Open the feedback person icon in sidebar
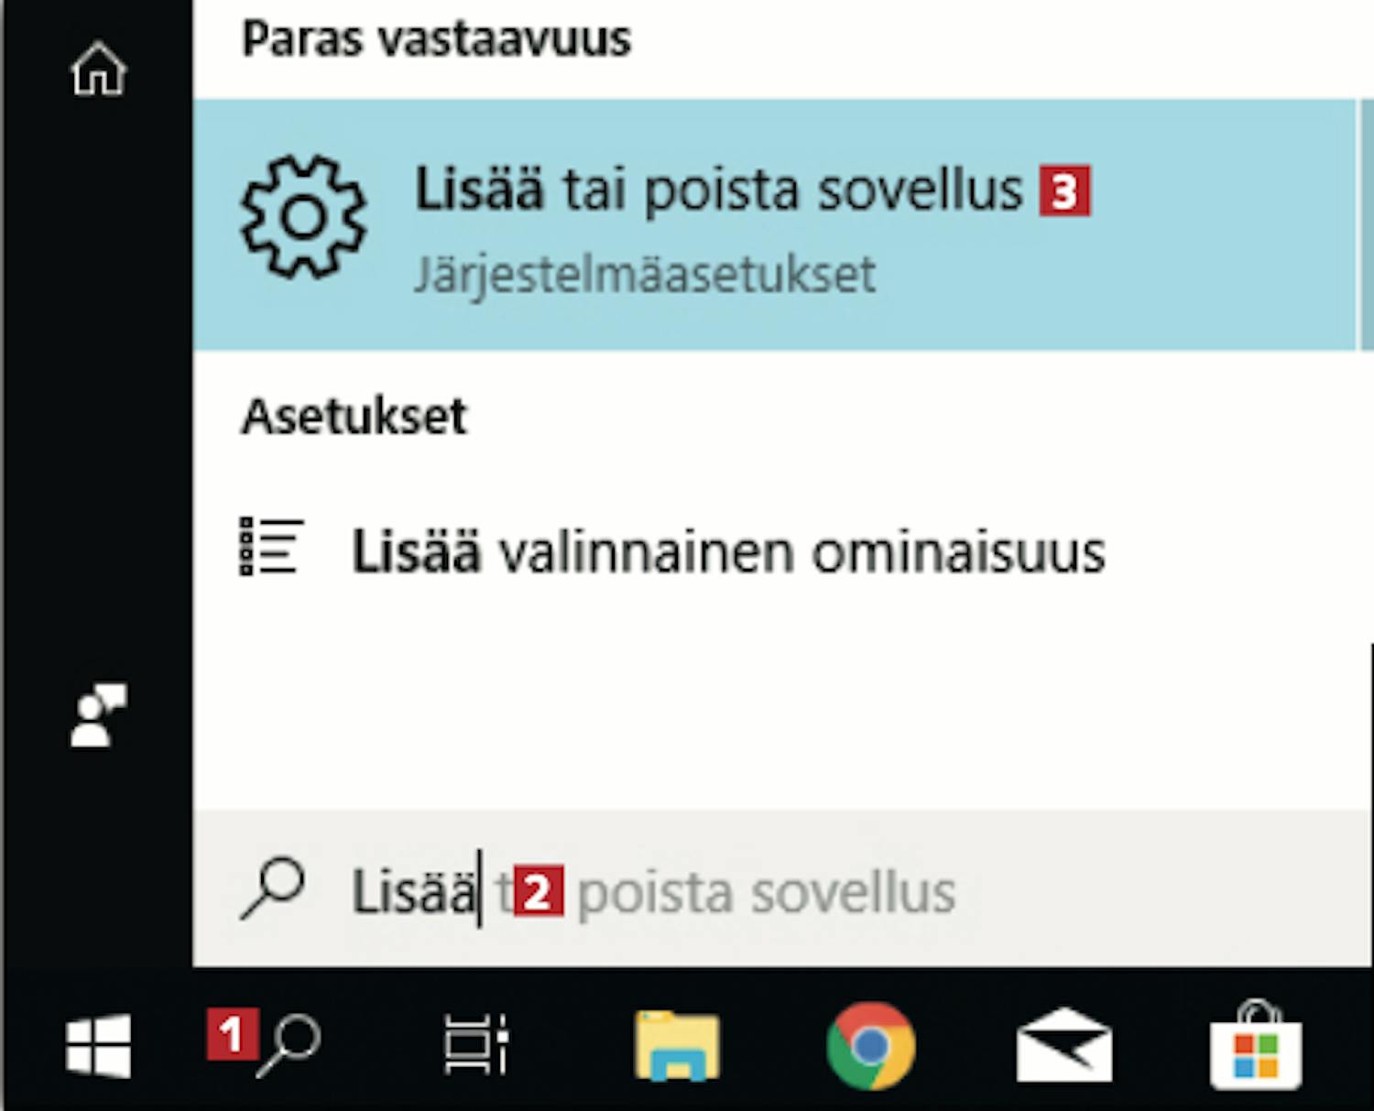Viewport: 1374px width, 1111px height. tap(99, 714)
